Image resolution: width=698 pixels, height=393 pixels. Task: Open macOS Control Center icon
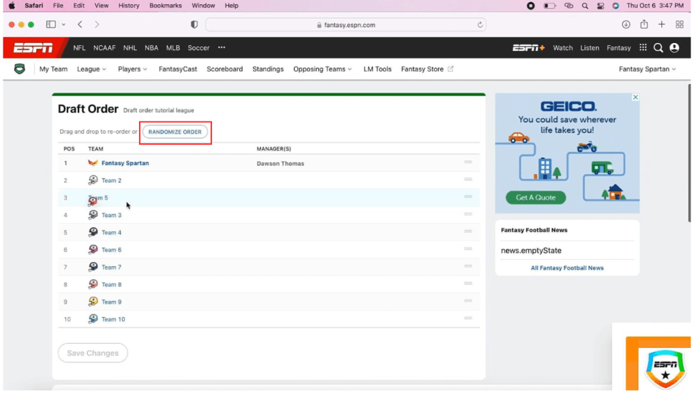point(601,5)
